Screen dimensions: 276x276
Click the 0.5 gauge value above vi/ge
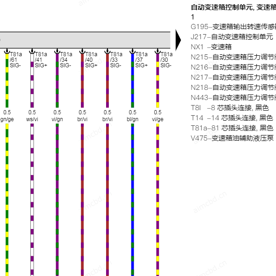pyautogui.click(x=158, y=112)
